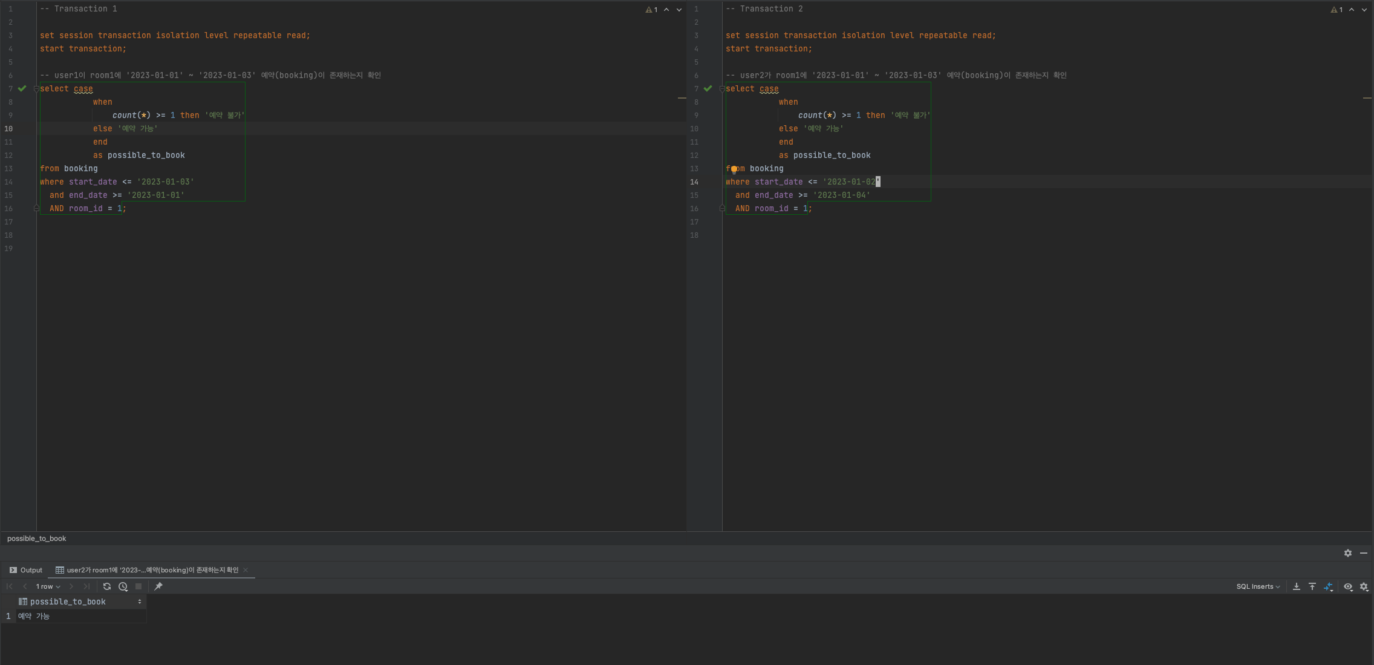This screenshot has width=1374, height=665.
Task: Select the user2 room1 booking result tab
Action: point(151,570)
